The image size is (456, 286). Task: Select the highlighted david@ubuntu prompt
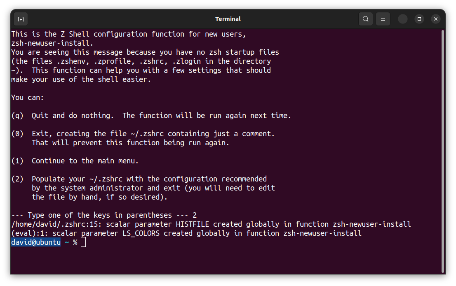(x=35, y=242)
